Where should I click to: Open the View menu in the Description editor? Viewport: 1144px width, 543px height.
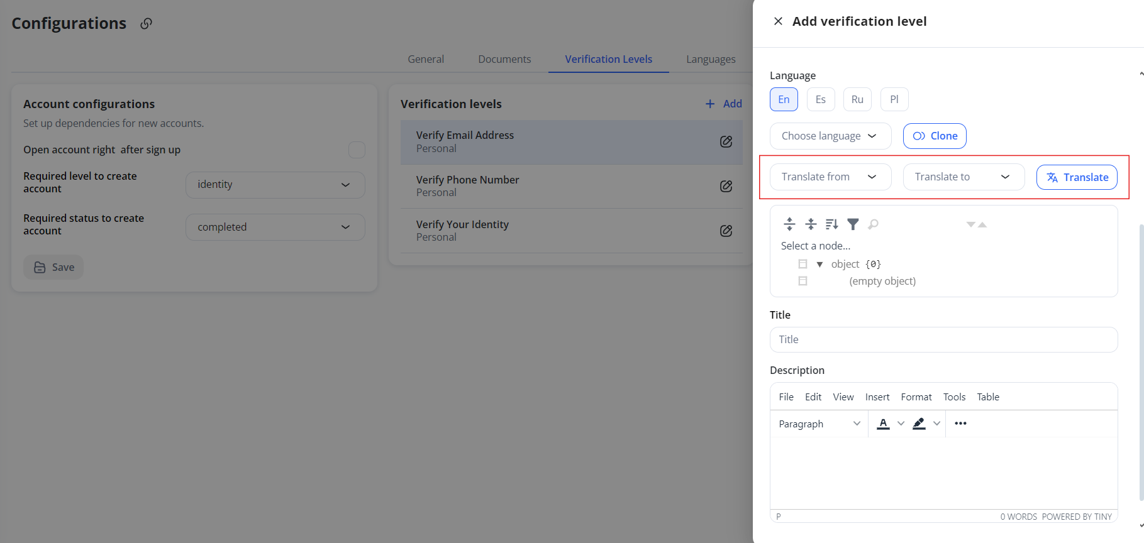[x=843, y=397]
